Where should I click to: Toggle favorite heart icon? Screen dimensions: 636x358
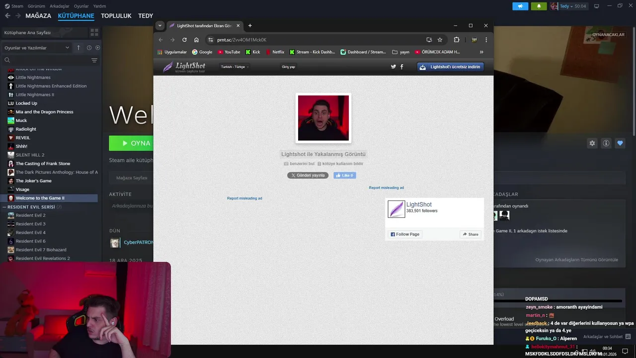(620, 143)
